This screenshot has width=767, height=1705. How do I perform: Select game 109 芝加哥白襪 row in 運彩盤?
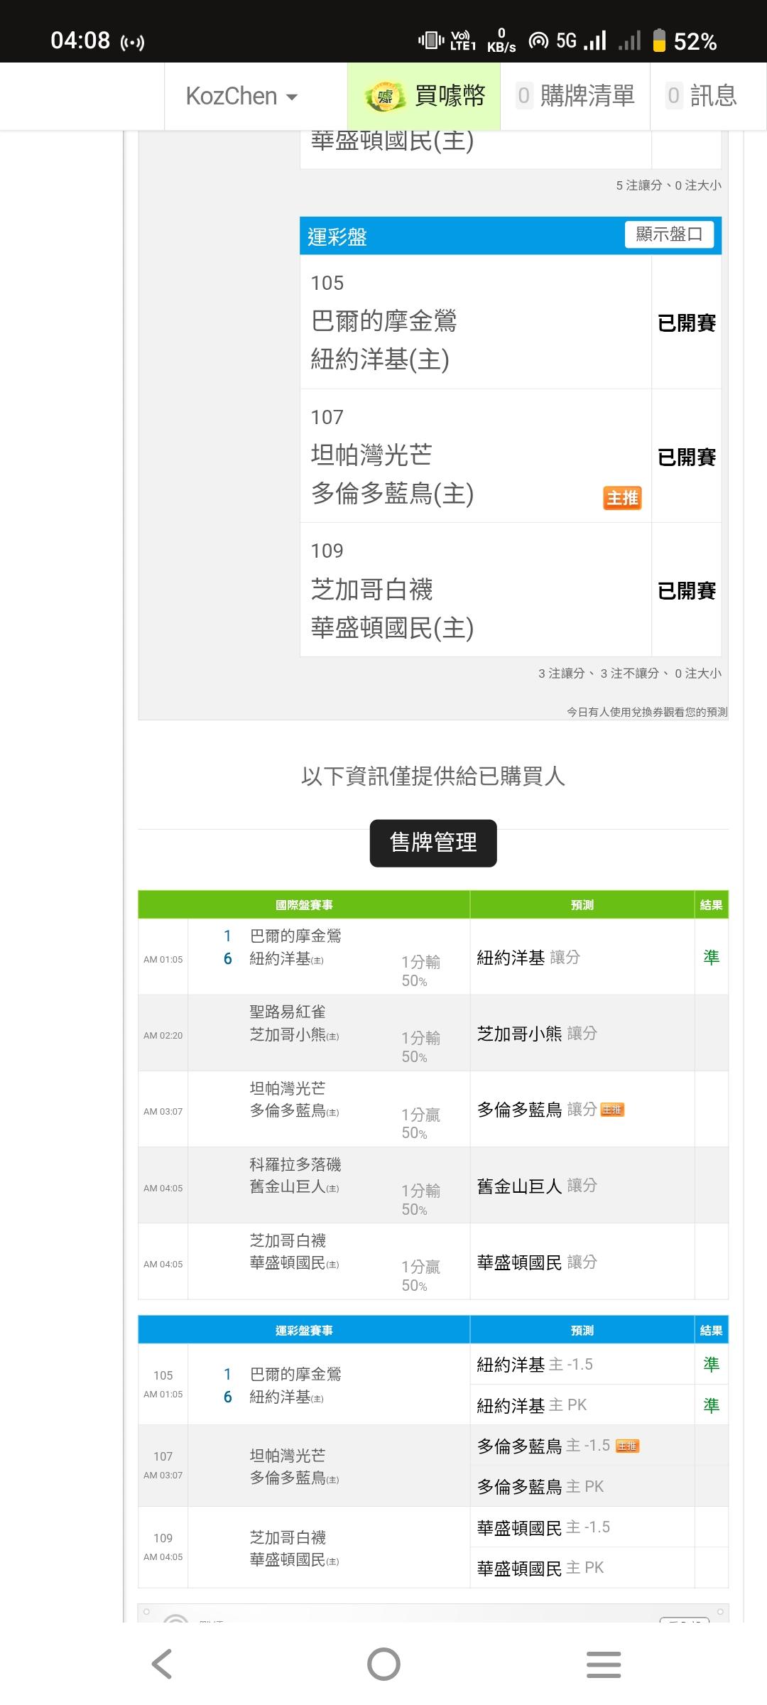point(476,590)
